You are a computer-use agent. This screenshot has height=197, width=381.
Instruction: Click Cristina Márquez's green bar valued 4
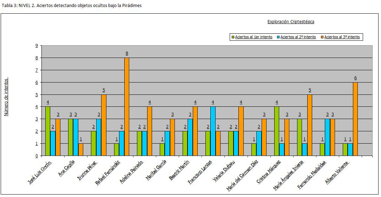point(277,131)
